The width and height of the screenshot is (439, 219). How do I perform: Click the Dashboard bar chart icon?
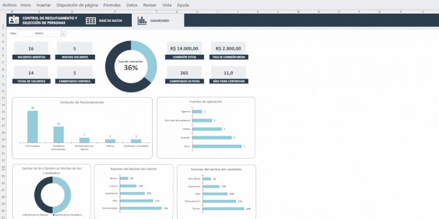point(142,21)
